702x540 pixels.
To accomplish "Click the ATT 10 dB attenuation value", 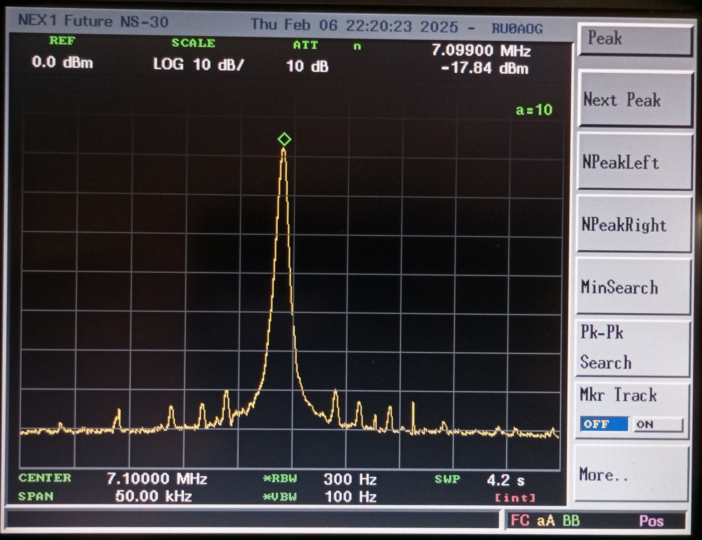I will (x=307, y=66).
